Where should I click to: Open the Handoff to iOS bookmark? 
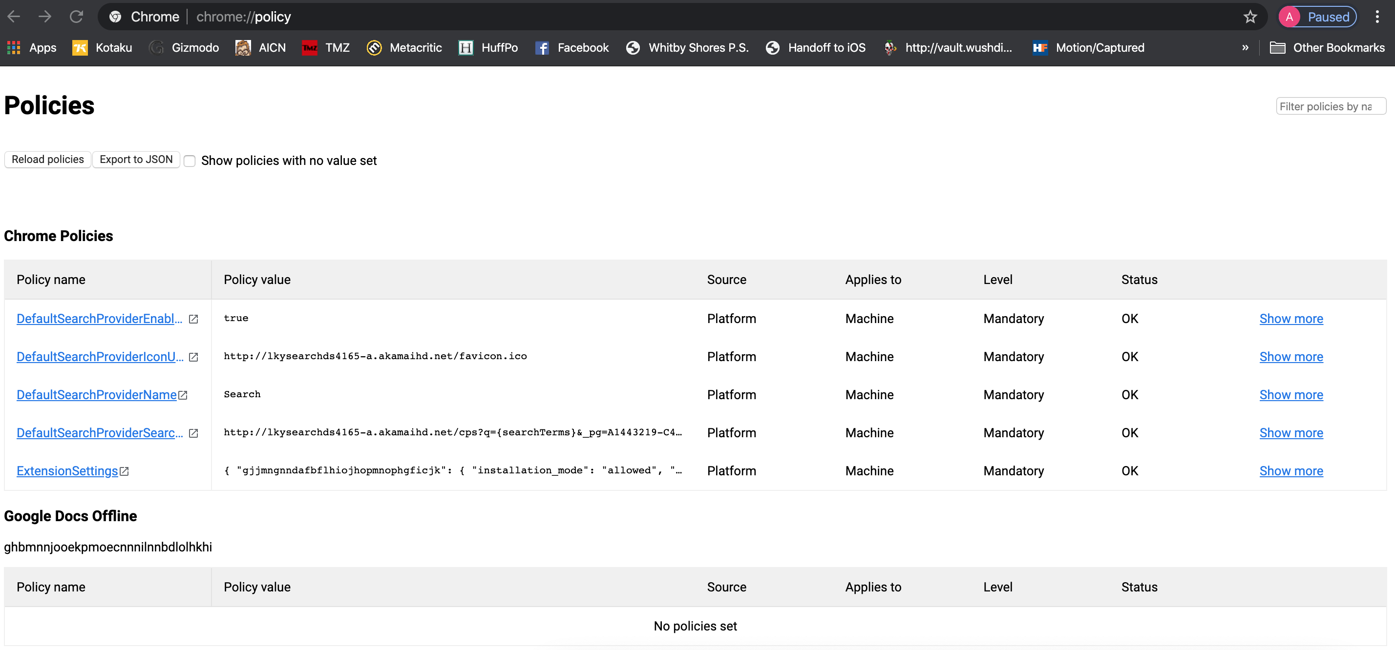pos(816,48)
